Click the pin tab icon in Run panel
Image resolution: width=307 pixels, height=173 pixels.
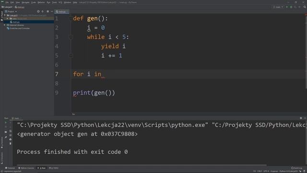click(6, 137)
